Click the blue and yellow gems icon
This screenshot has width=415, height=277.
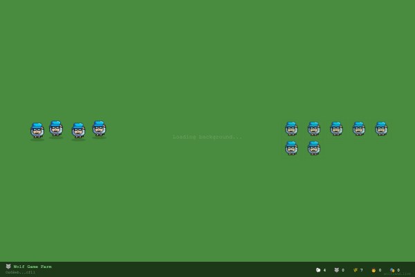pyautogui.click(x=392, y=270)
